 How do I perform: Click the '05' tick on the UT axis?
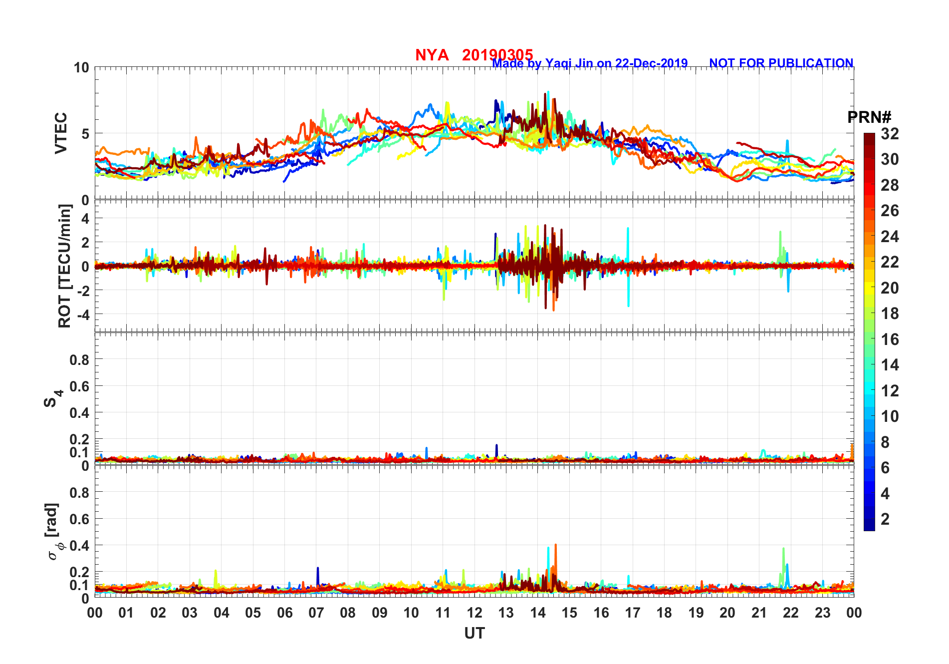[253, 613]
